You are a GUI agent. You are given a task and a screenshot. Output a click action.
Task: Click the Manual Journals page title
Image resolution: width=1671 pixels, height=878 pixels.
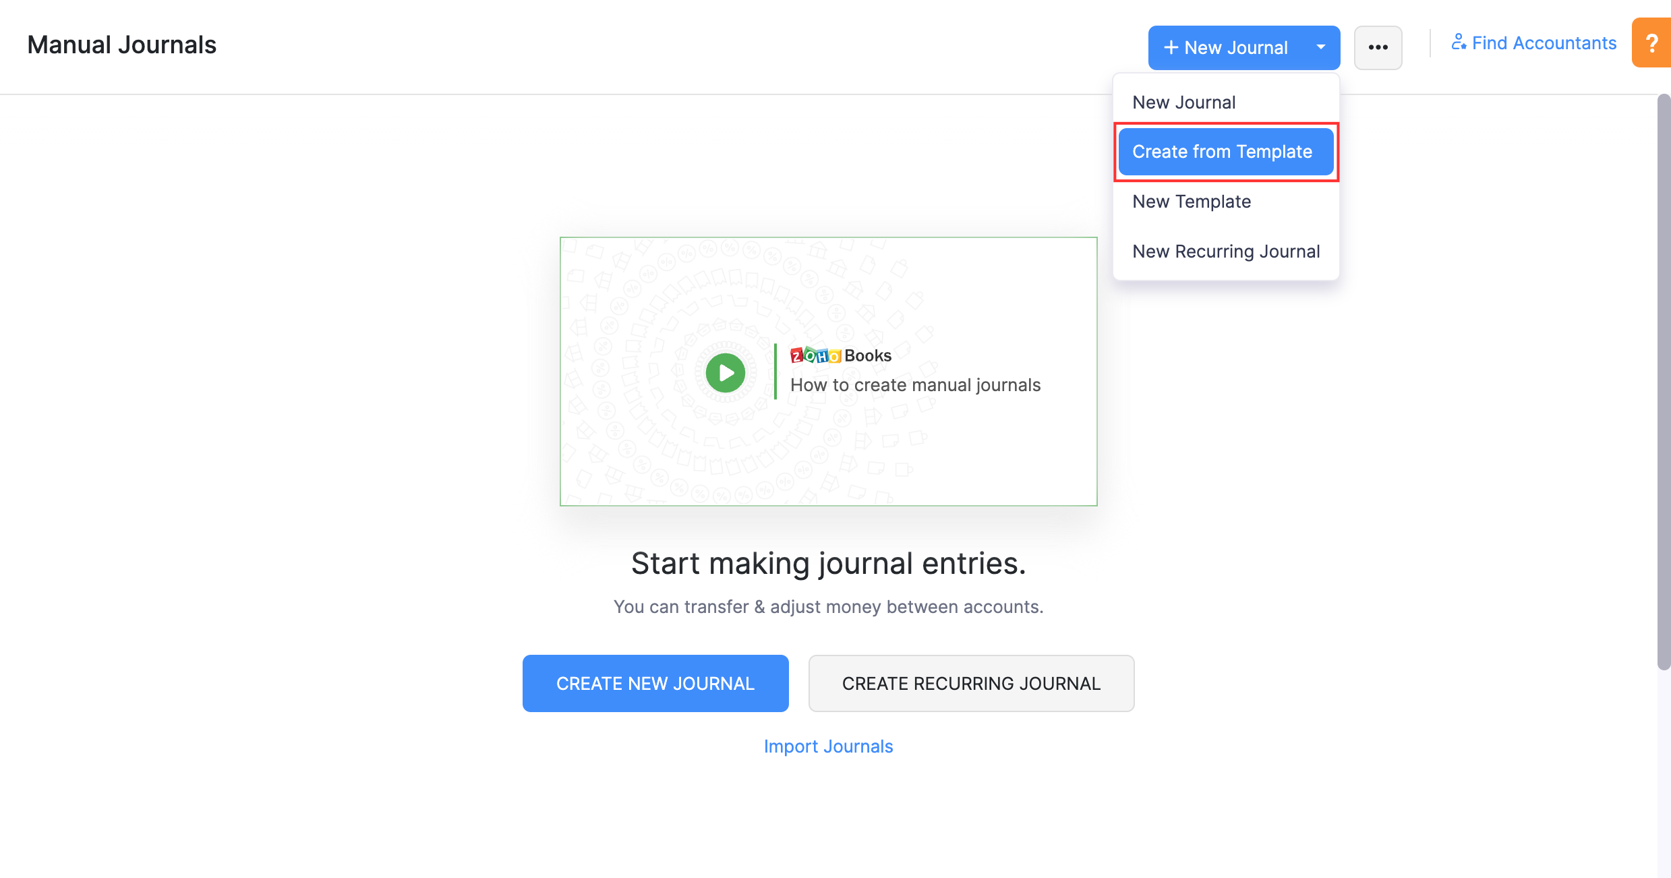(x=121, y=44)
